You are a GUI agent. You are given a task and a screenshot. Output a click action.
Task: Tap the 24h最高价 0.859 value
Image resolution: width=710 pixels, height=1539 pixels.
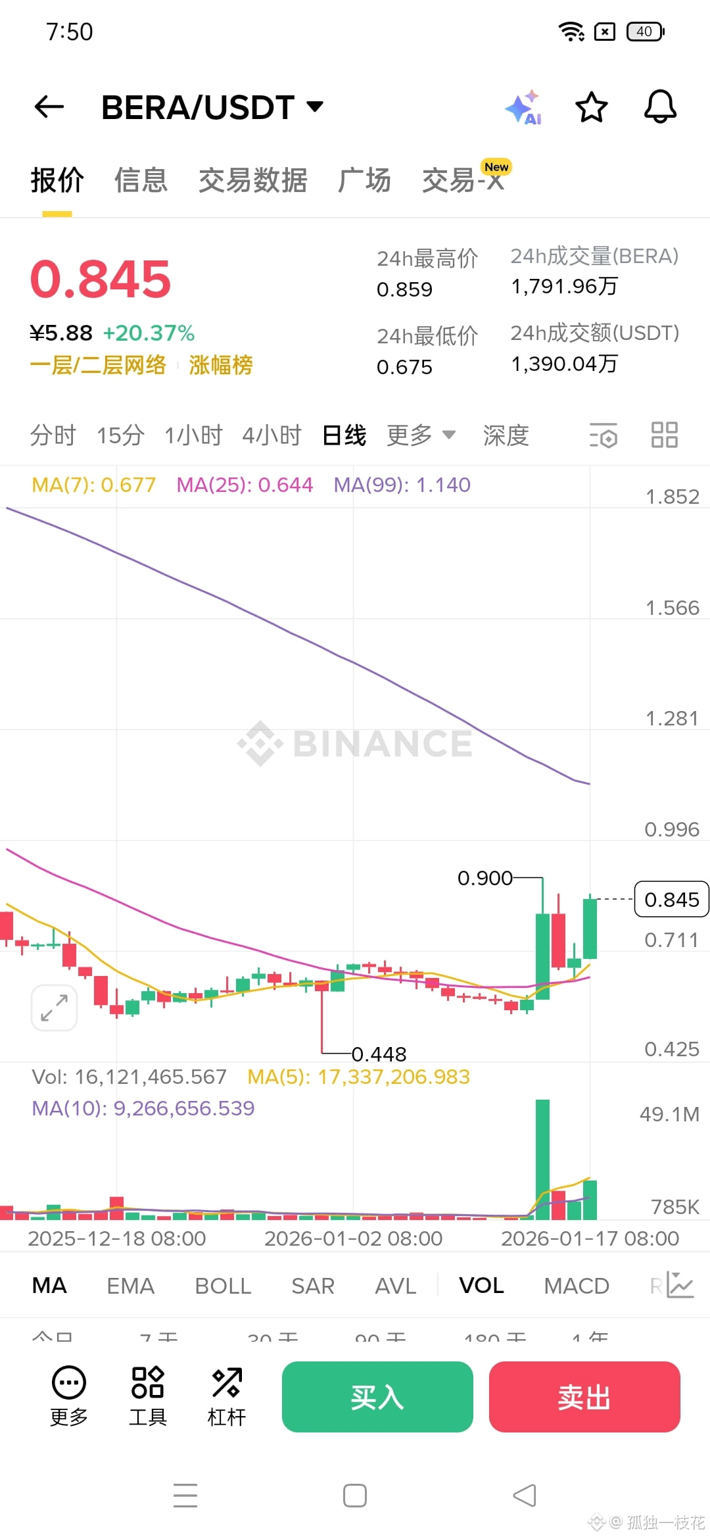click(404, 289)
